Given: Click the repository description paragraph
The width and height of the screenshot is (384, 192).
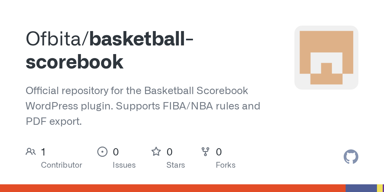Looking at the screenshot, I should click(143, 106).
